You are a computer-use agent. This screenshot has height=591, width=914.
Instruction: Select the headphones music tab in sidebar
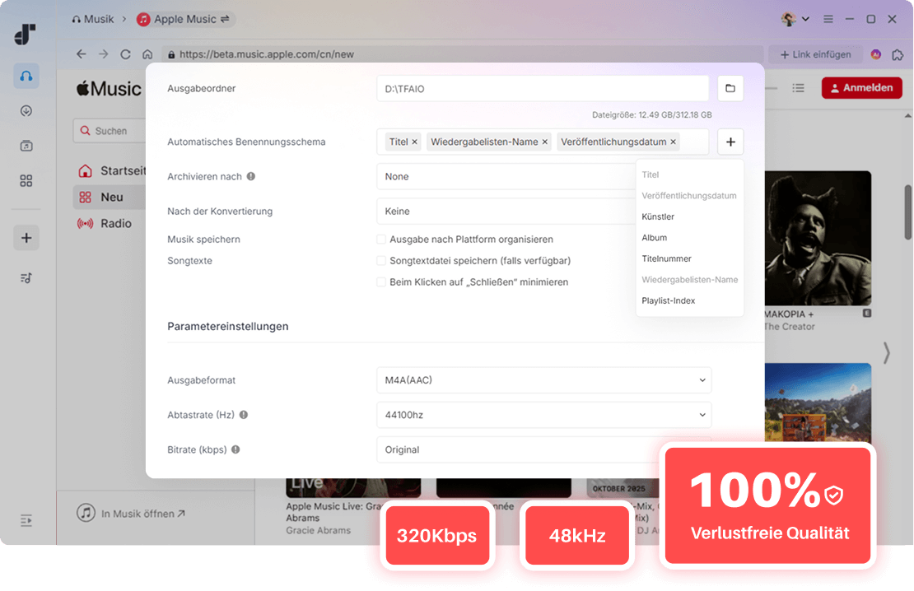coord(26,75)
